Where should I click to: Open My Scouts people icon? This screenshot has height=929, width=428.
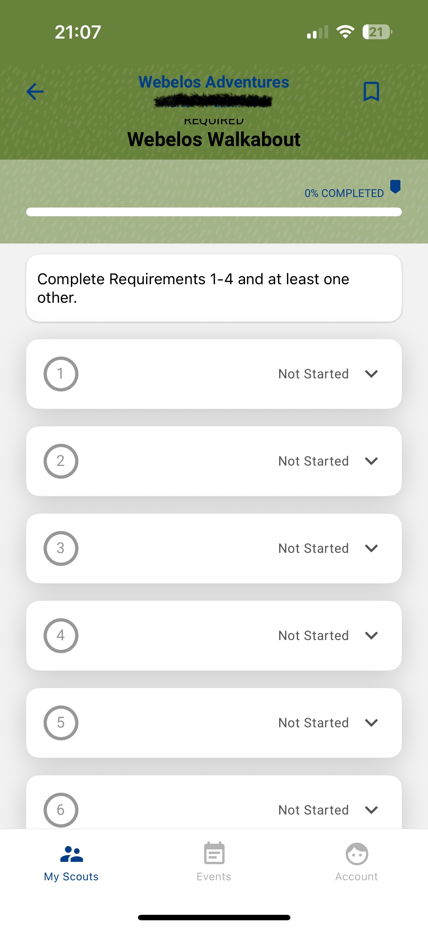tap(71, 854)
